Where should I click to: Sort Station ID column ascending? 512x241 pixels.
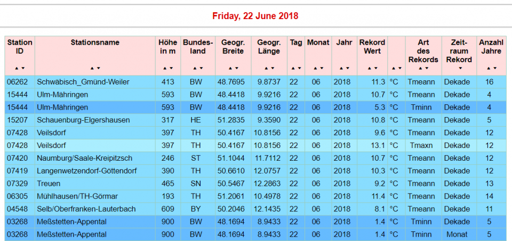click(x=17, y=69)
